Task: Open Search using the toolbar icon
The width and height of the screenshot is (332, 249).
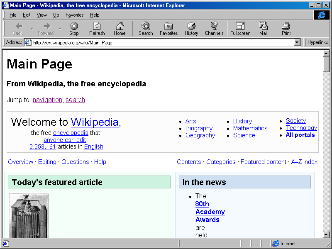Action: [145, 28]
